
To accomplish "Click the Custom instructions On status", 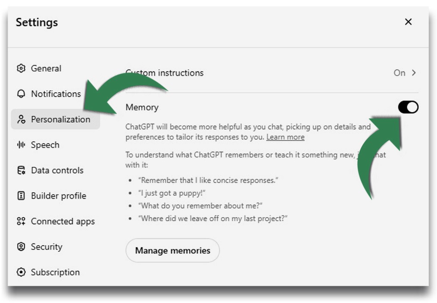I will pyautogui.click(x=399, y=73).
